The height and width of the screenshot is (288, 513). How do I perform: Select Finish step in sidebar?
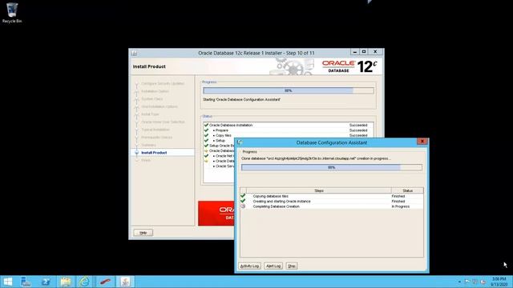146,160
